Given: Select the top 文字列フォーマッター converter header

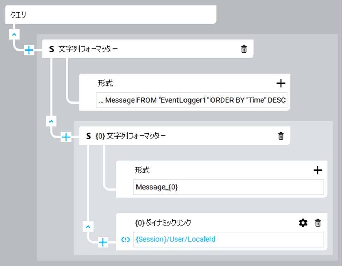Looking at the screenshot, I should click(140, 49).
